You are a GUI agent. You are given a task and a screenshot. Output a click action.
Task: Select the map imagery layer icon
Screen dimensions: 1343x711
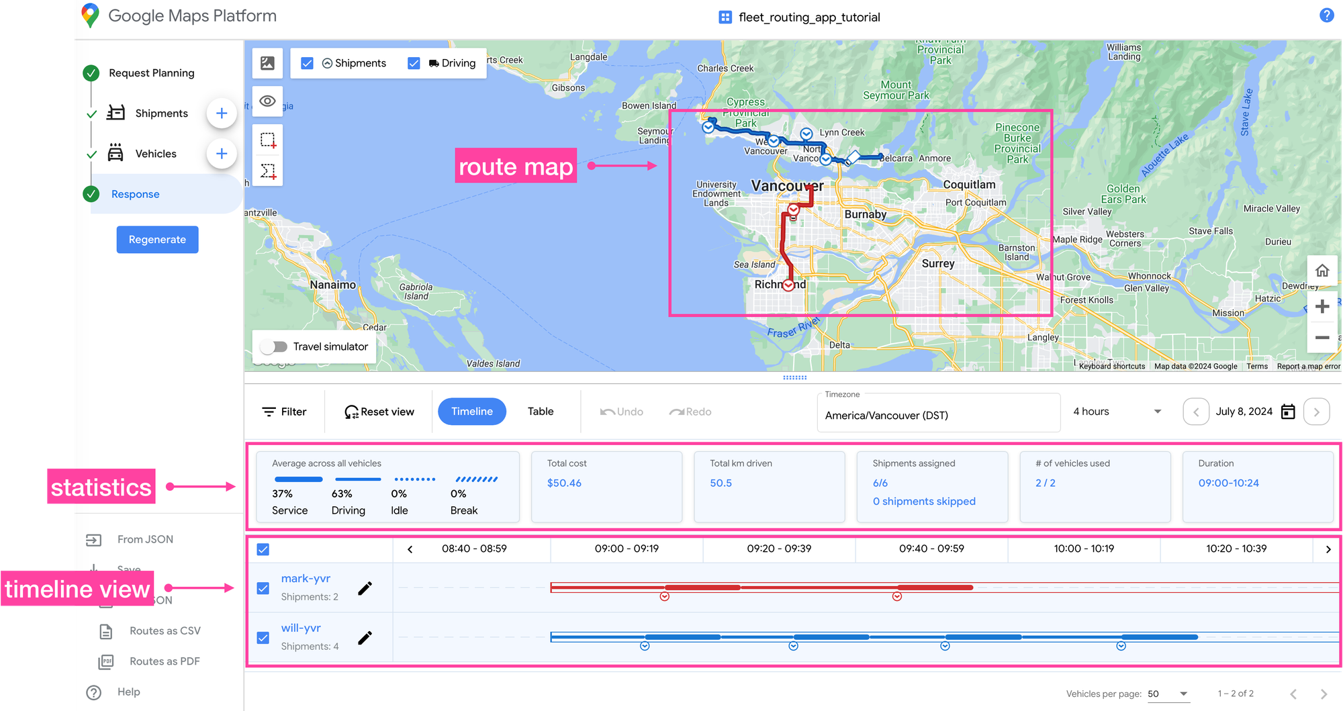(267, 63)
